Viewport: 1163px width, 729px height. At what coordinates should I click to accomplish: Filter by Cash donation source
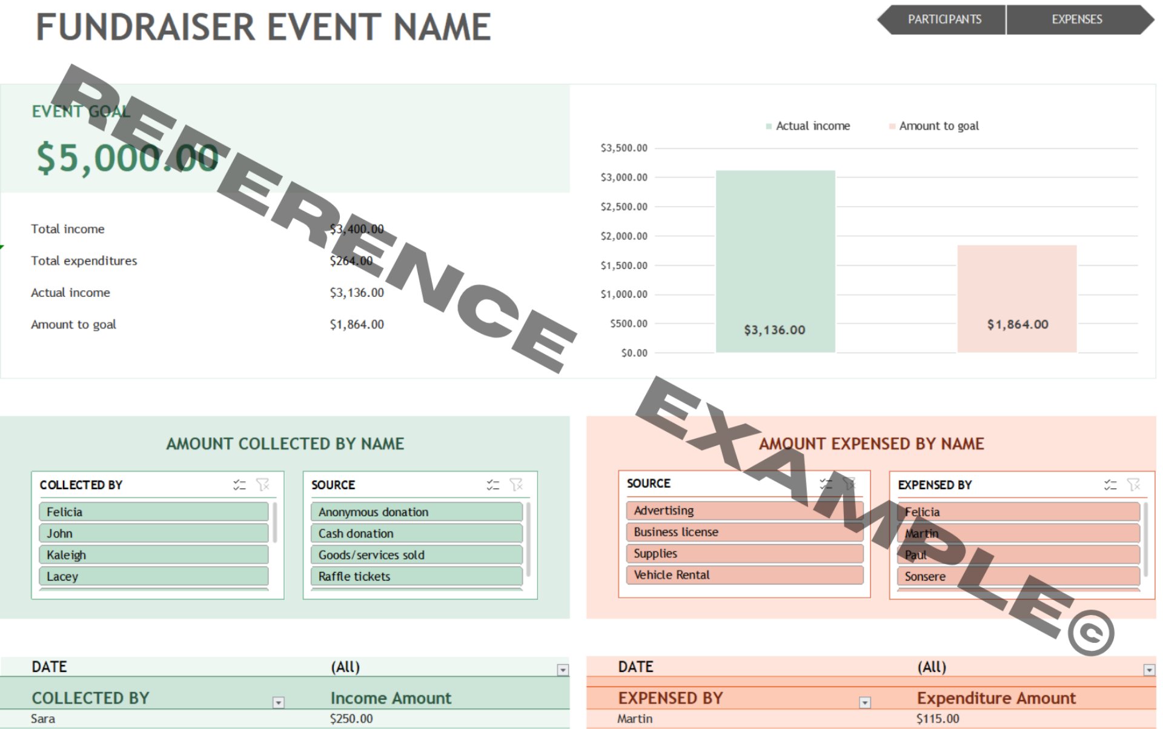coord(417,533)
